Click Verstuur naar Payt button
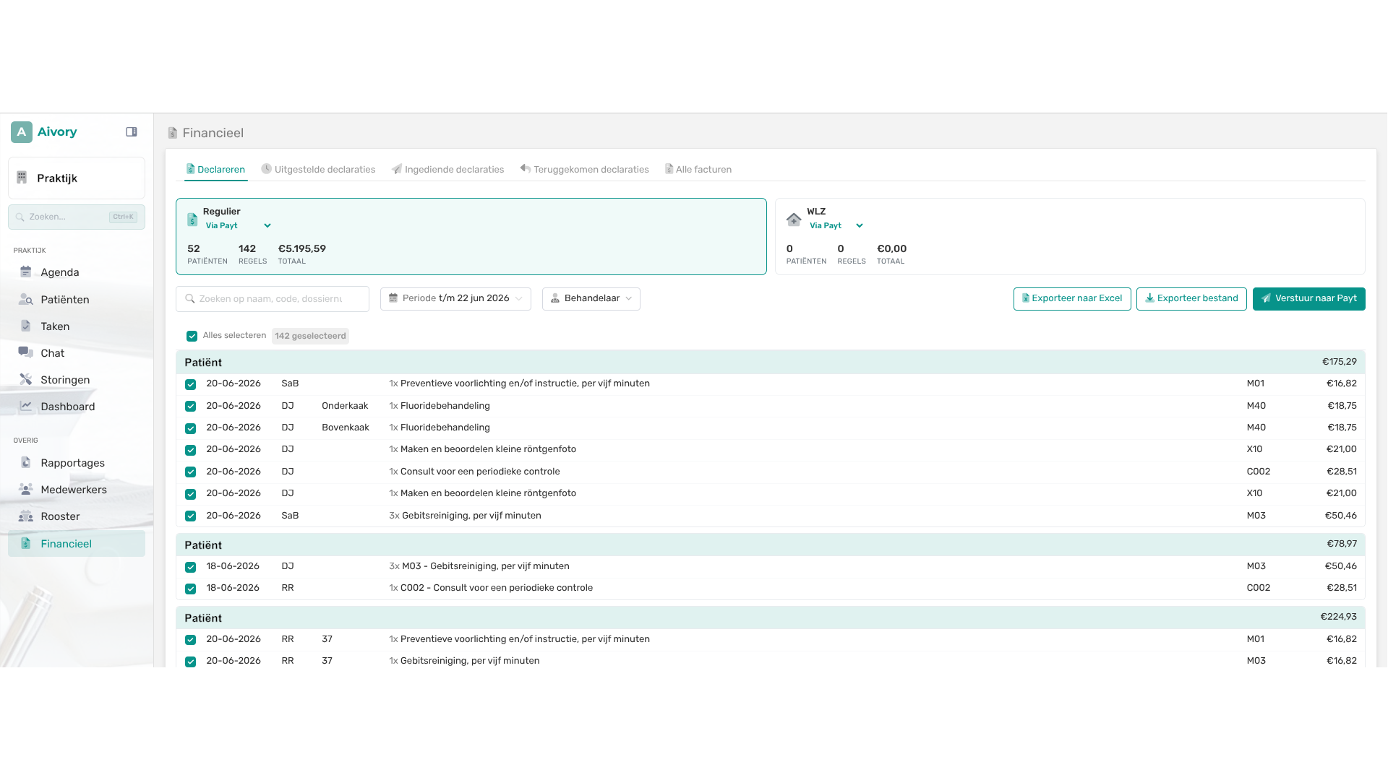 pyautogui.click(x=1308, y=298)
